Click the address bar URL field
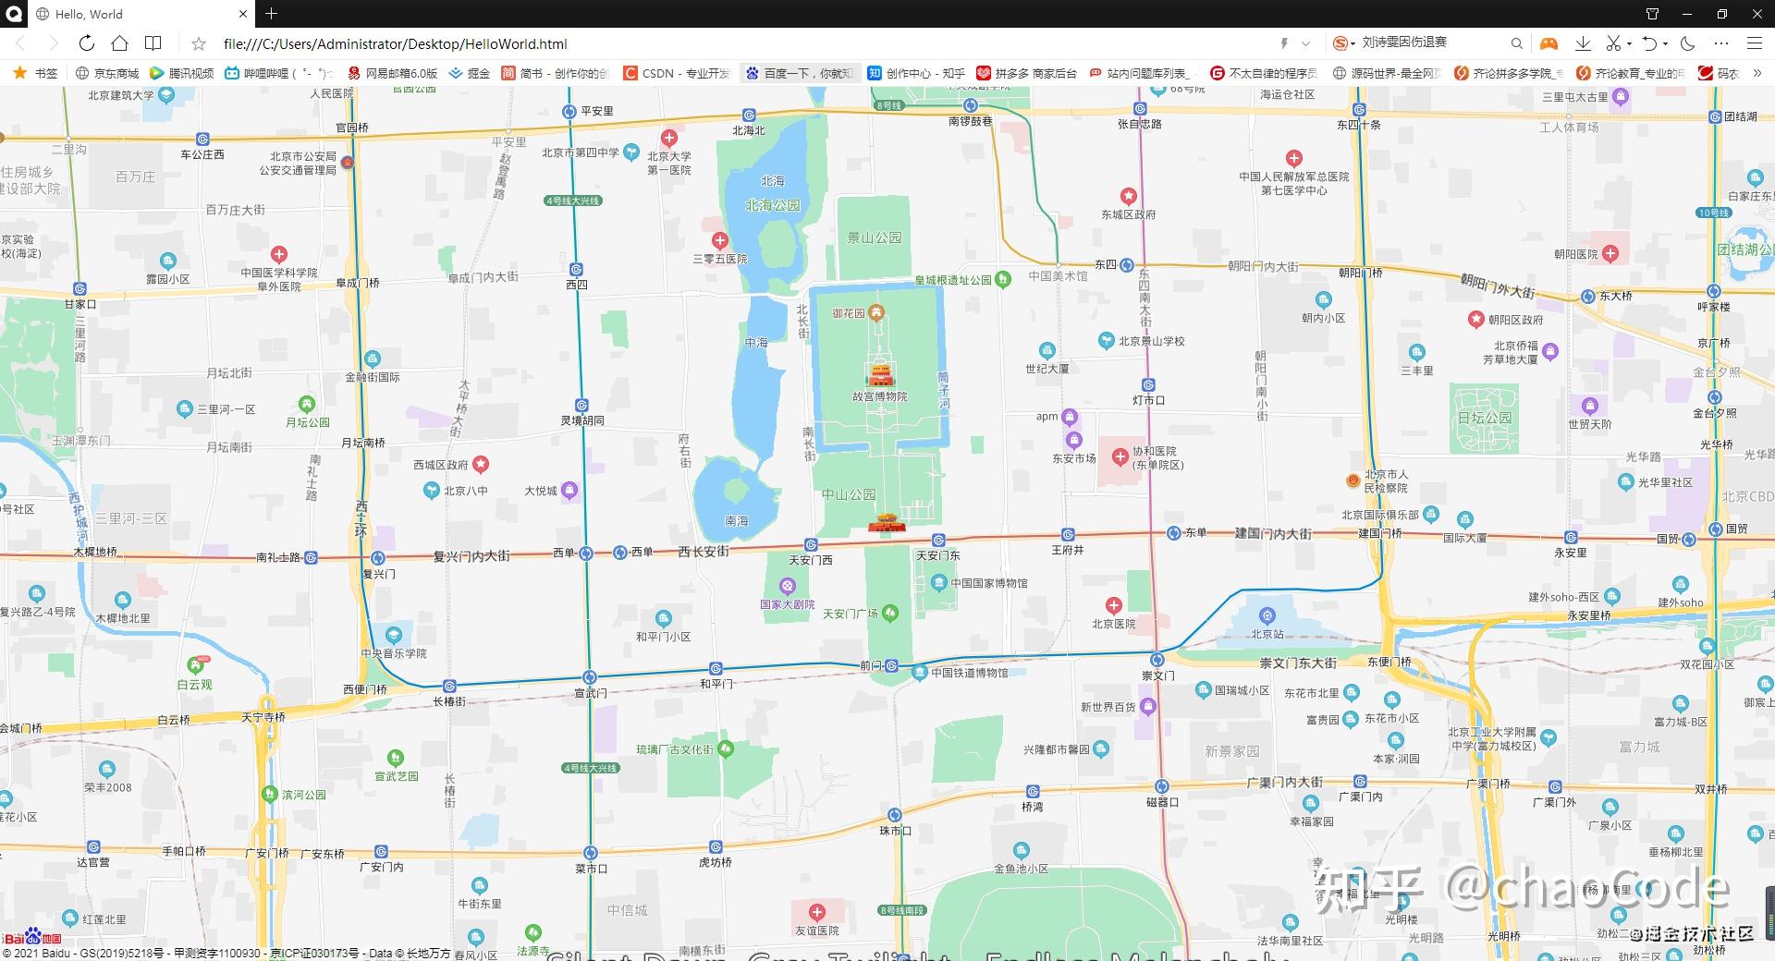 click(740, 43)
